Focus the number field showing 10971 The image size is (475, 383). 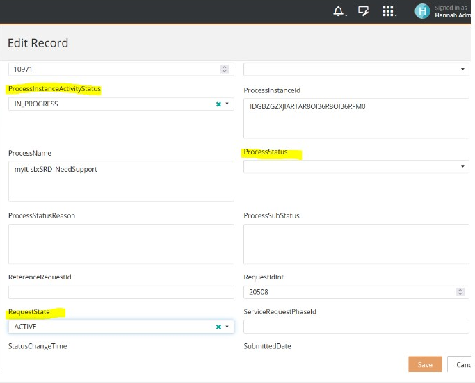pos(121,69)
